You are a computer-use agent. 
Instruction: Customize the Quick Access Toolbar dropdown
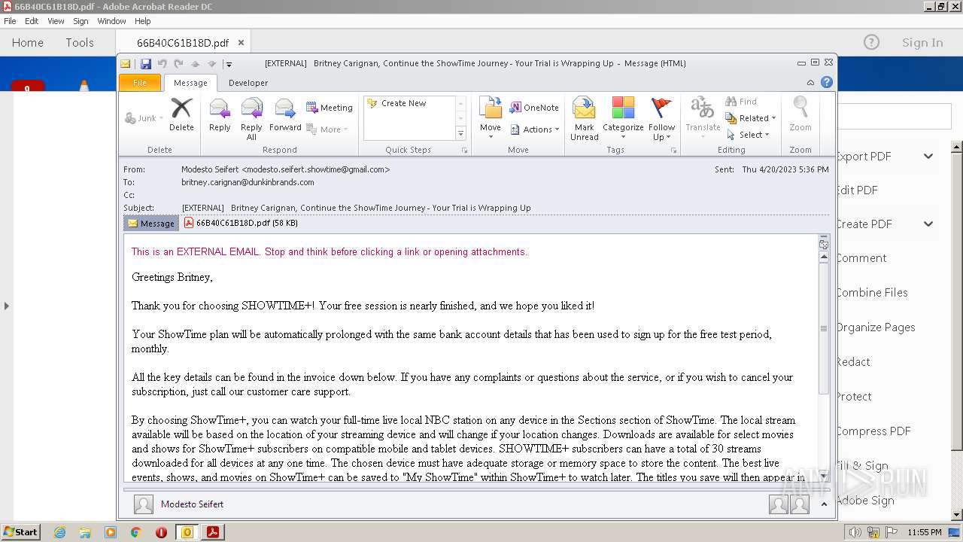(x=229, y=64)
